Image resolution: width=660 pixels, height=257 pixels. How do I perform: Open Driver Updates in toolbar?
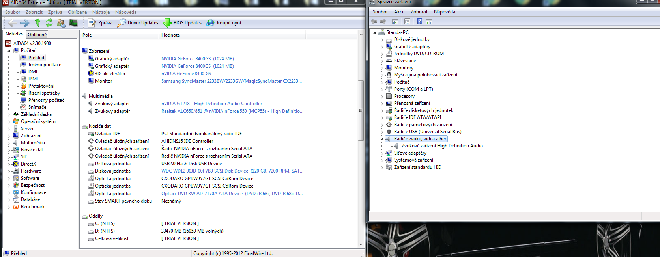pos(138,23)
